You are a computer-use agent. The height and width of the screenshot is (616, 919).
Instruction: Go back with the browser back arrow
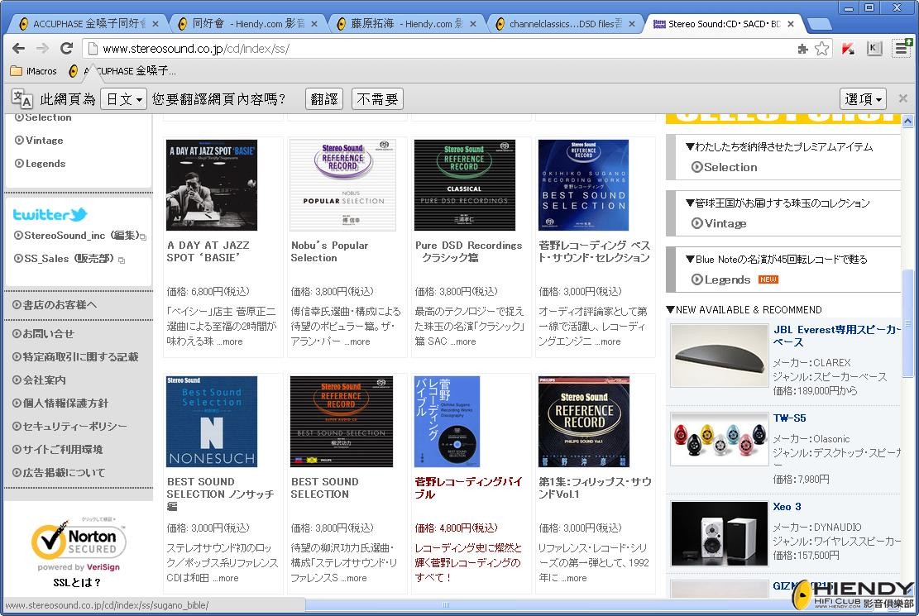click(x=19, y=48)
